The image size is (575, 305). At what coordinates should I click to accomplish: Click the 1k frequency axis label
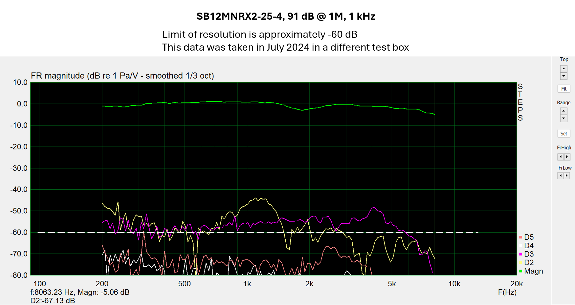pyautogui.click(x=247, y=284)
